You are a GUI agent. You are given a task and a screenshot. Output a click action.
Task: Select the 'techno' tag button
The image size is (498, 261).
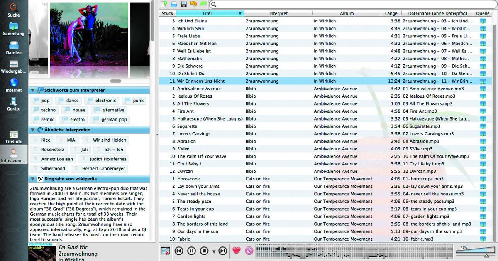pyautogui.click(x=44, y=110)
